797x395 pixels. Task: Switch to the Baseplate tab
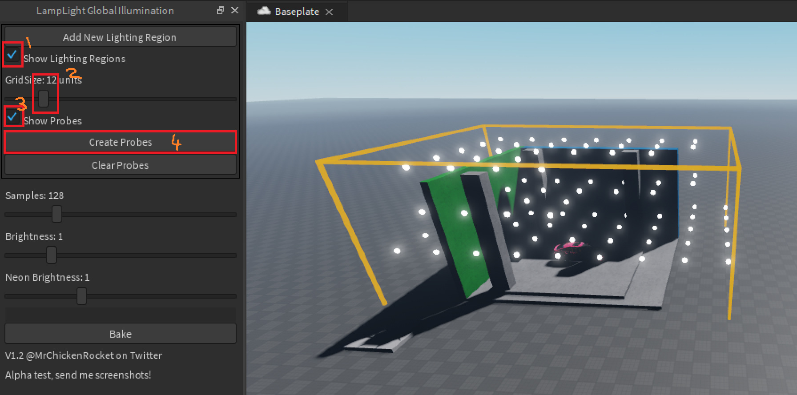(x=296, y=12)
